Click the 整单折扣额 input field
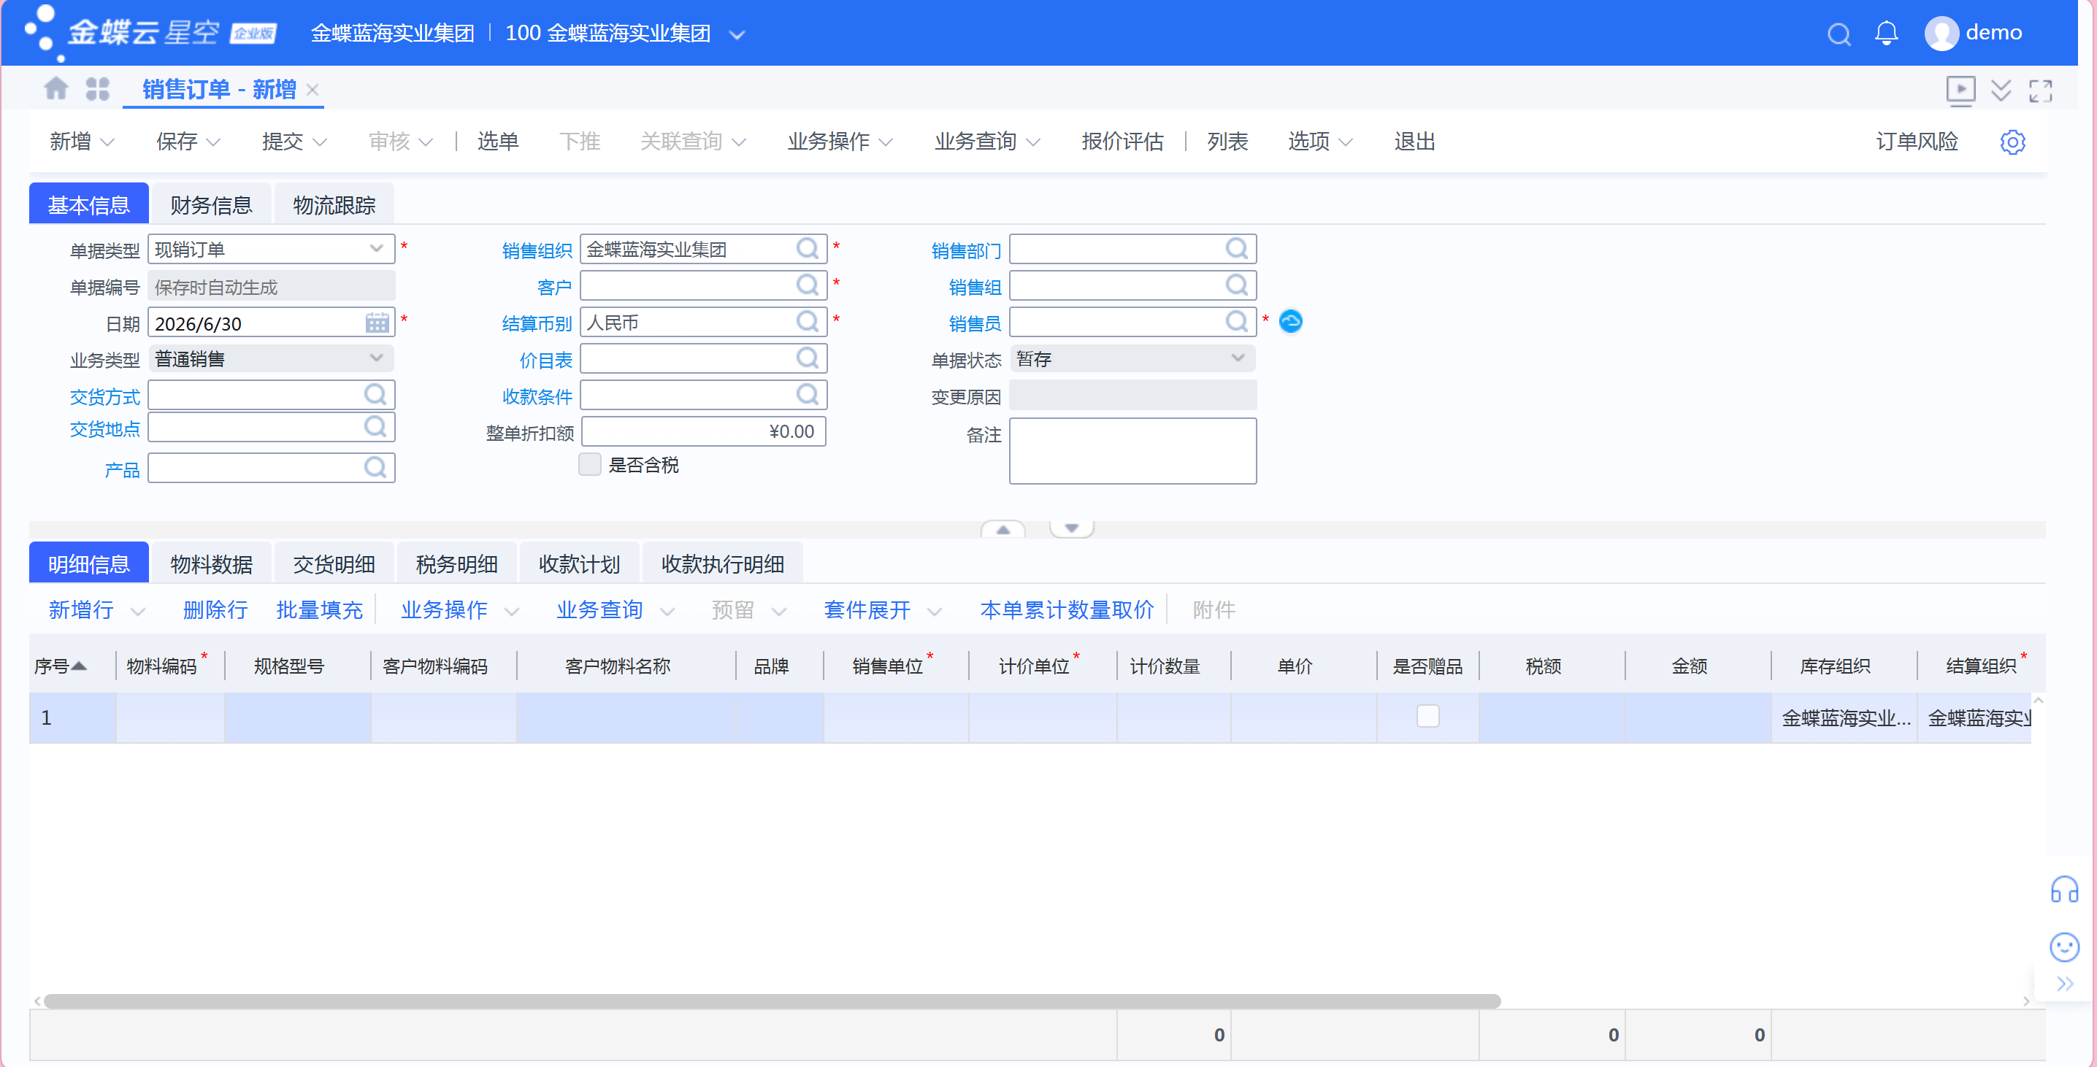Image resolution: width=2097 pixels, height=1067 pixels. [x=703, y=431]
